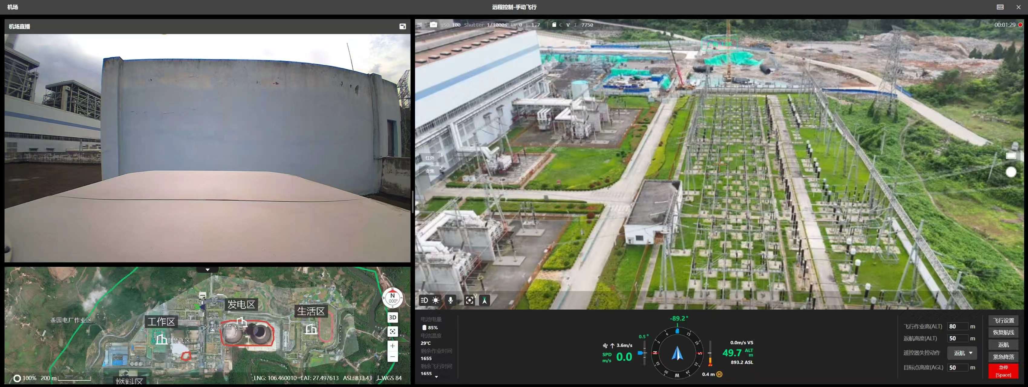Switch camera to 红外 infrared view

(430, 158)
